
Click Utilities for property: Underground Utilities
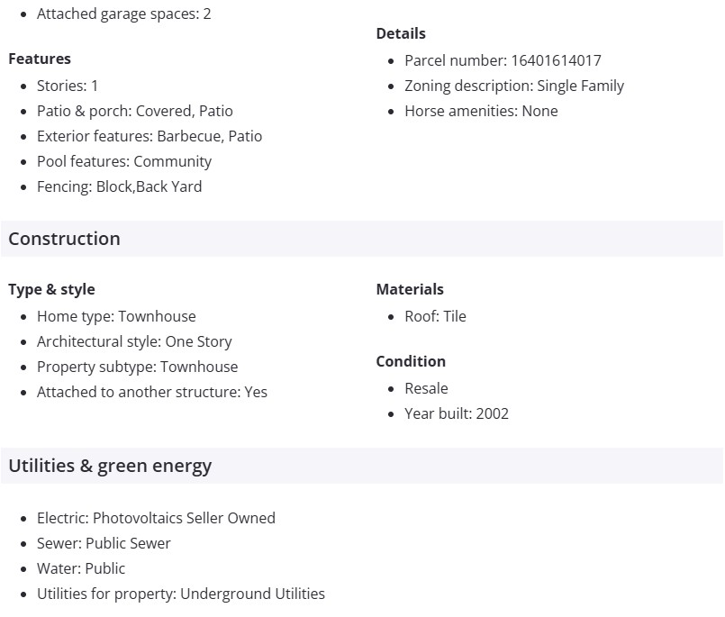(180, 594)
